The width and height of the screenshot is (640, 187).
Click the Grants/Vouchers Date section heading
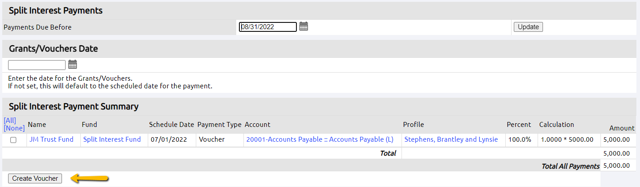pos(53,48)
